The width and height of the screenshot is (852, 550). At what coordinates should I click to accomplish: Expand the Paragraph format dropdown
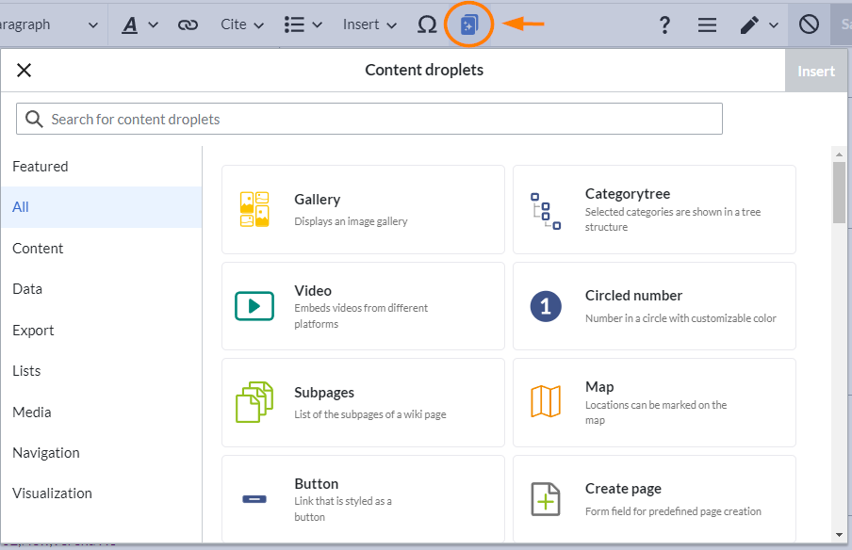point(52,24)
